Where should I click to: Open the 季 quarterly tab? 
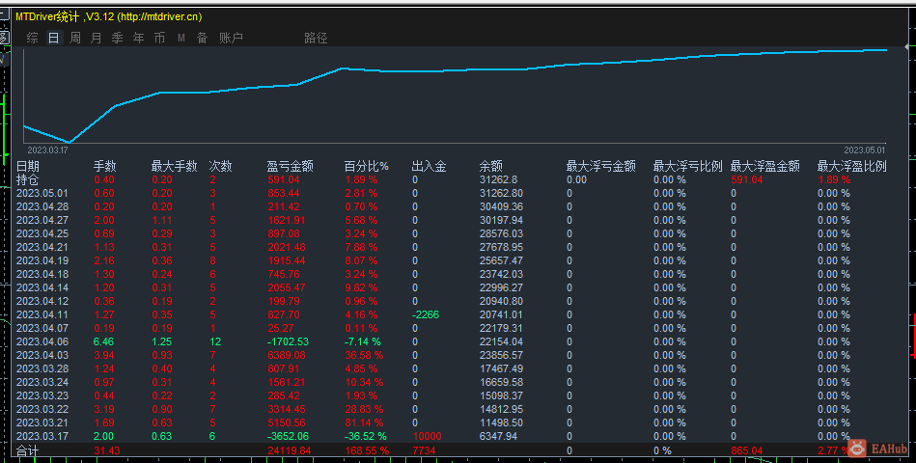[118, 38]
